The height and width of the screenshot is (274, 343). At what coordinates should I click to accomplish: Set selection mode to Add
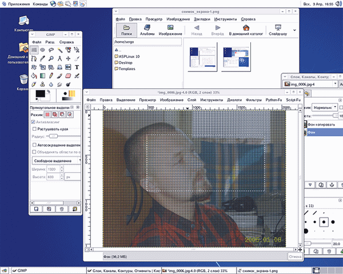point(55,115)
